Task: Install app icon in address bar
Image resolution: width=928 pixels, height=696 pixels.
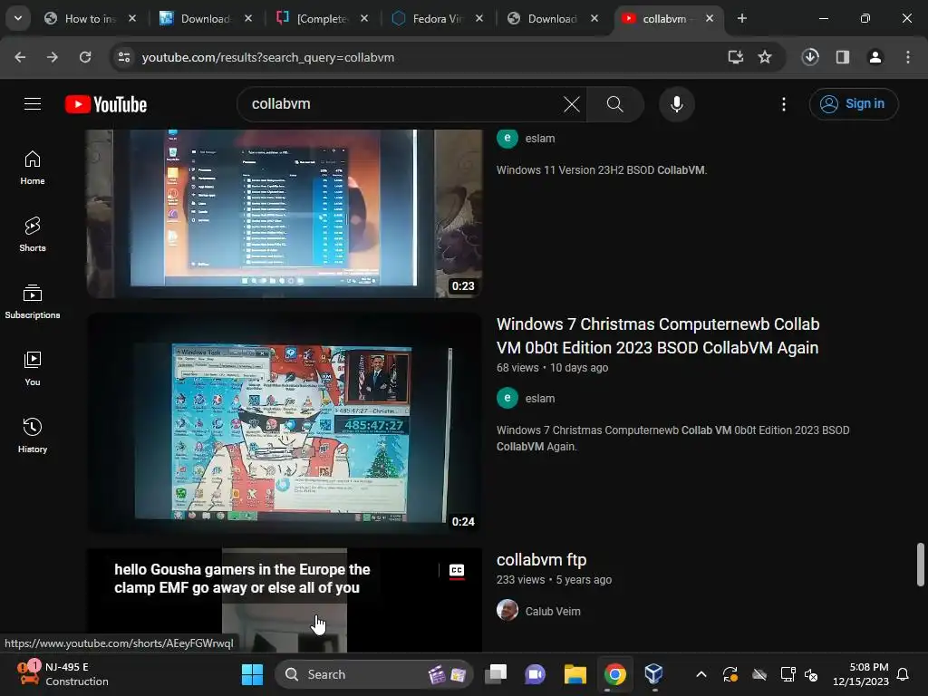Action: click(735, 57)
